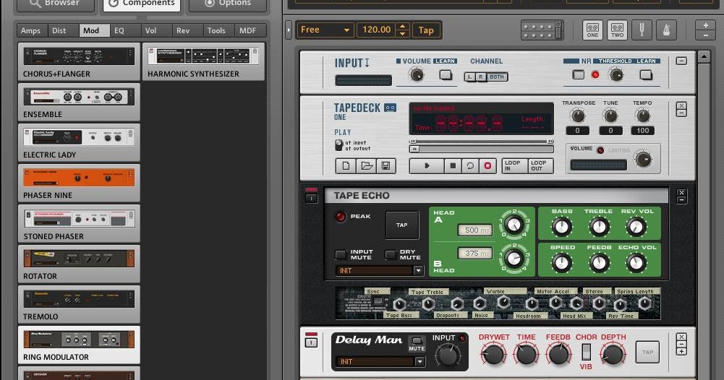Save the Tapedeck recording
Viewport: 724px width, 380px height.
pos(386,166)
